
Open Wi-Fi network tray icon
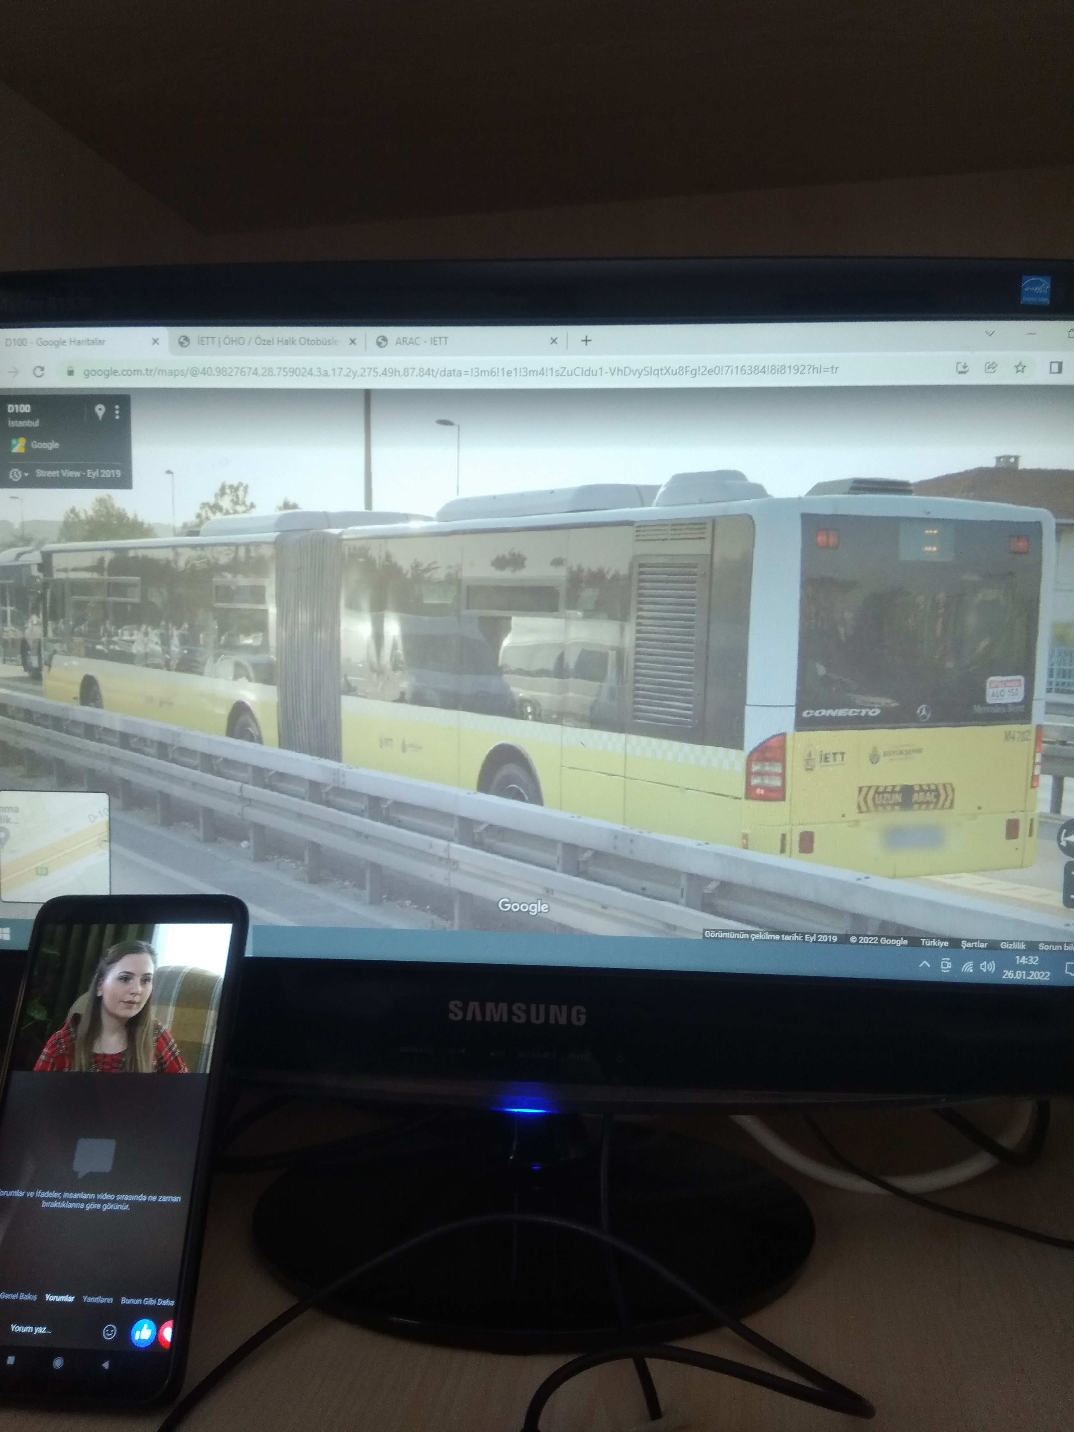coord(967,966)
